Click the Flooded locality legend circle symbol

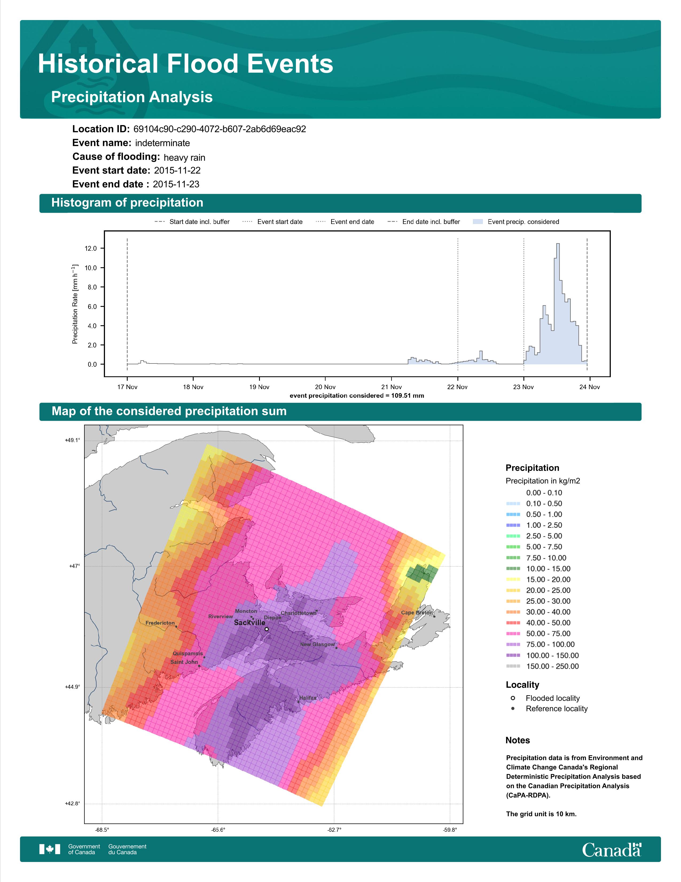pyautogui.click(x=513, y=698)
